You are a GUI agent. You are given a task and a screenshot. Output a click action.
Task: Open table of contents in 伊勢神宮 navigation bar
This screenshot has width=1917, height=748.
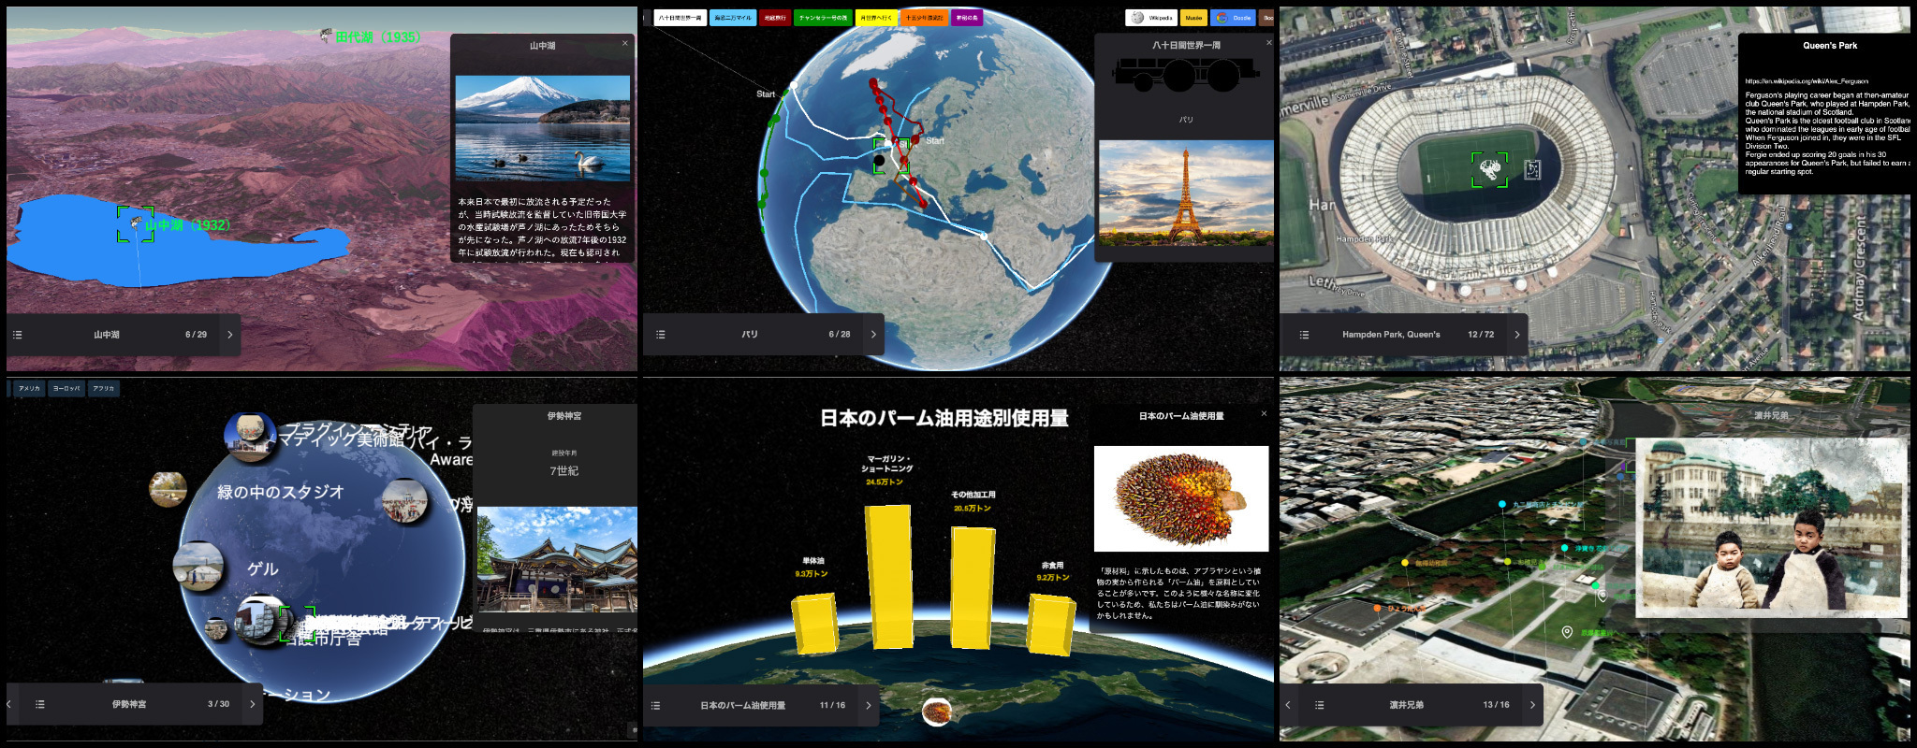40,704
